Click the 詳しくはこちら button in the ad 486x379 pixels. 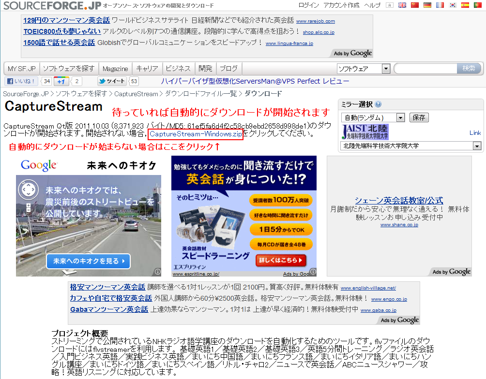pos(281,260)
